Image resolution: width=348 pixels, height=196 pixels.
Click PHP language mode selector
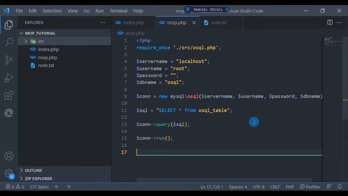point(290,187)
